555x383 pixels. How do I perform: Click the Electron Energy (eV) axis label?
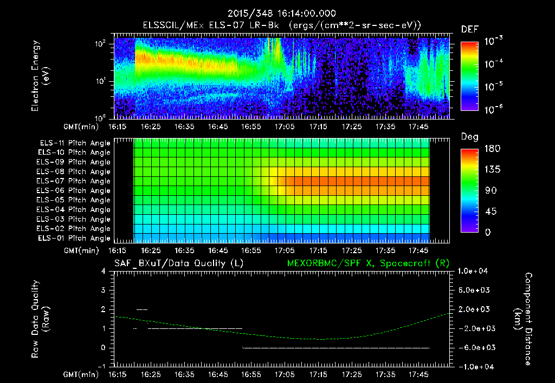pyautogui.click(x=40, y=76)
